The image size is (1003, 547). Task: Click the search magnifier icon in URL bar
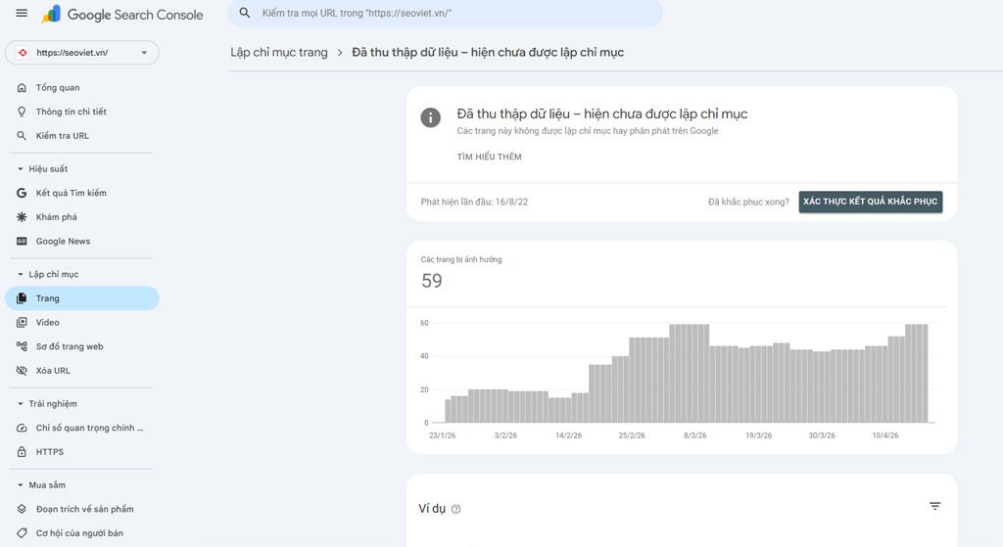246,14
